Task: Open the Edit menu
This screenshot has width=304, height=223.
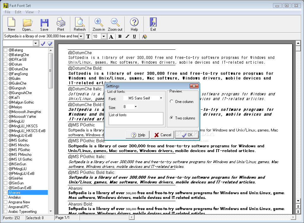Action: [18, 12]
